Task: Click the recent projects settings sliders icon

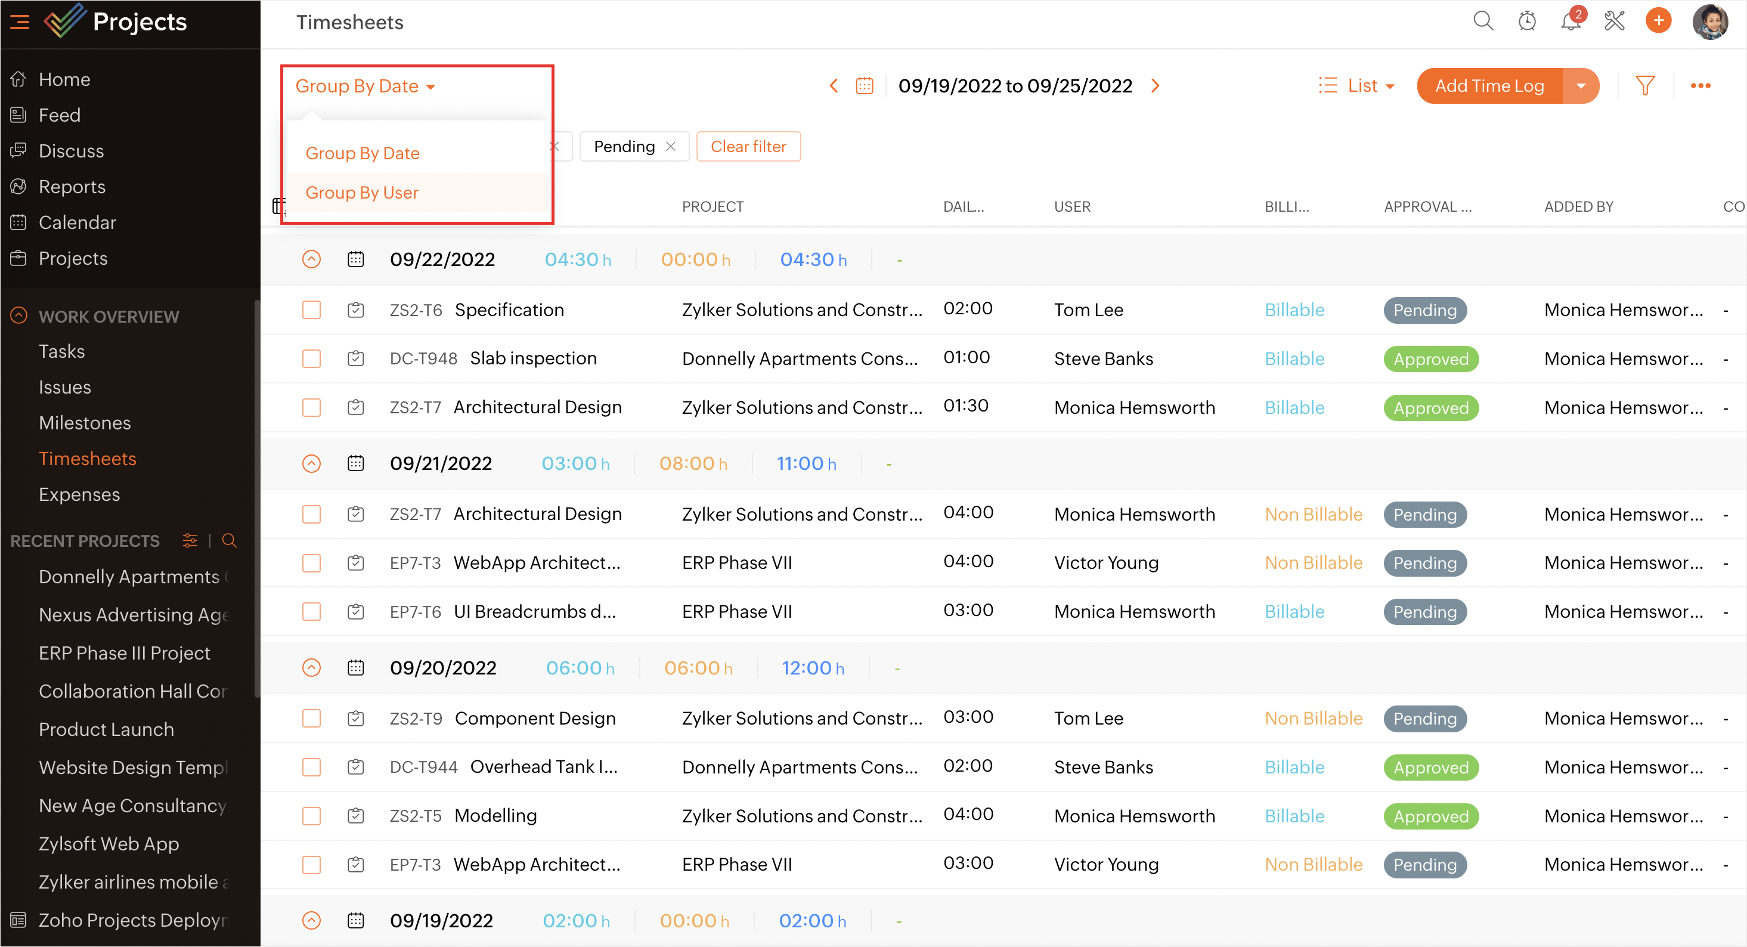Action: click(x=190, y=541)
